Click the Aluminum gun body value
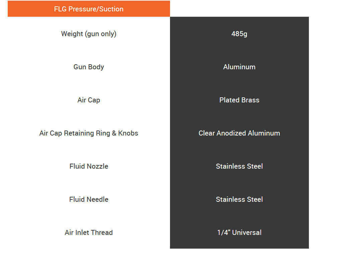This screenshot has height=258, width=338. tap(239, 67)
